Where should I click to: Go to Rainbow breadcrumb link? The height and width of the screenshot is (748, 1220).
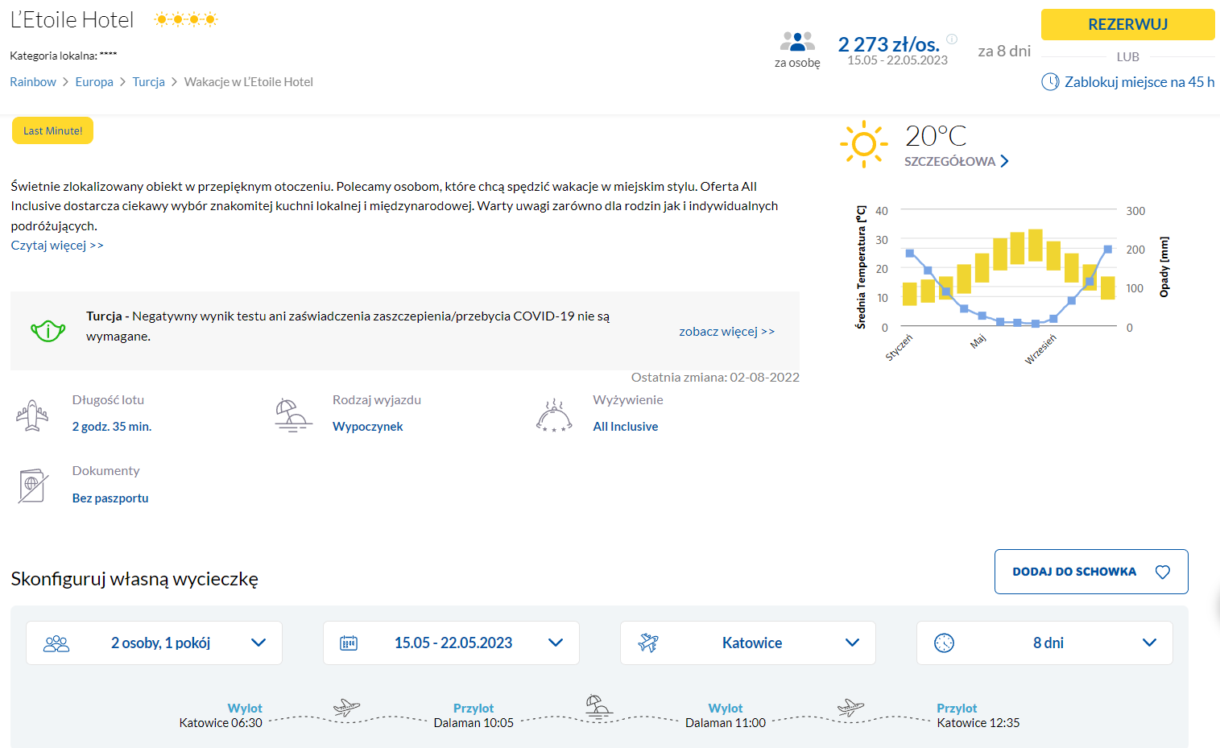33,82
